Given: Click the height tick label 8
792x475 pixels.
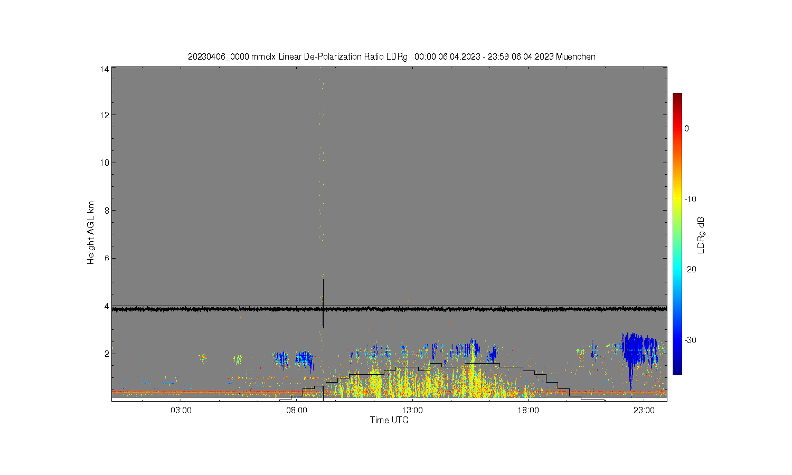Looking at the screenshot, I should coord(107,211).
